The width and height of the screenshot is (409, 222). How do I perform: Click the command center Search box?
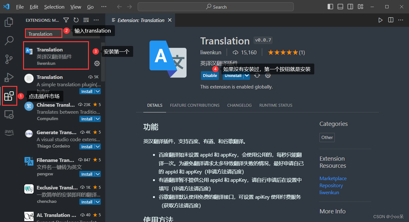click(216, 7)
